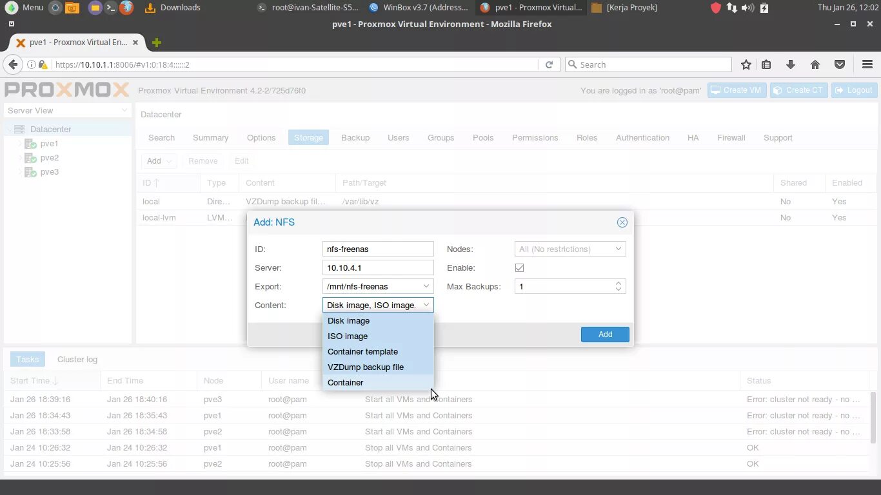
Task: Open the volume icon in the system tray
Action: point(747,8)
